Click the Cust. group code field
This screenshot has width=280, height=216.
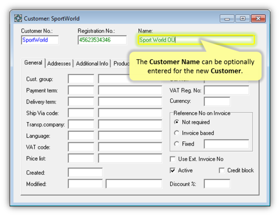coord(81,79)
